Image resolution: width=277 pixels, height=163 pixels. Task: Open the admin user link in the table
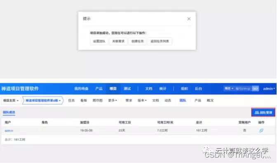9,131
